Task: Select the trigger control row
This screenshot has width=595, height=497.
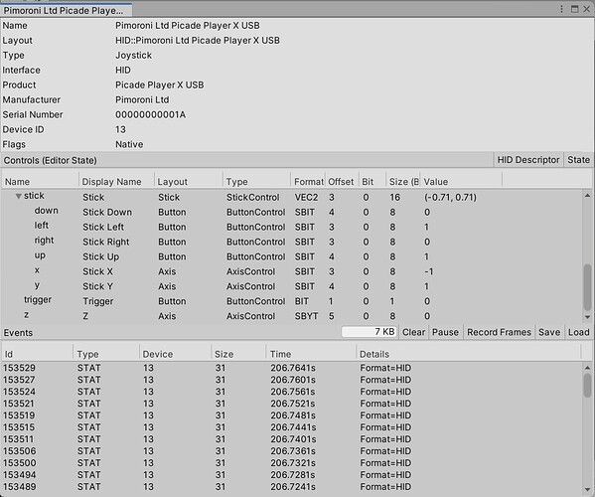Action: [291, 301]
